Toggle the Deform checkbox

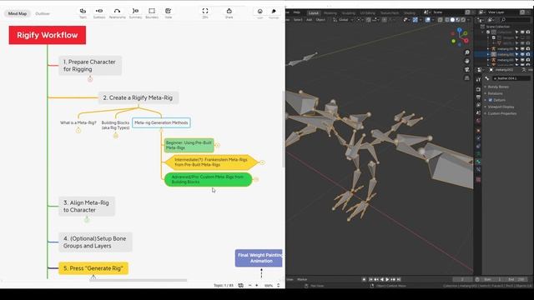[x=491, y=100]
